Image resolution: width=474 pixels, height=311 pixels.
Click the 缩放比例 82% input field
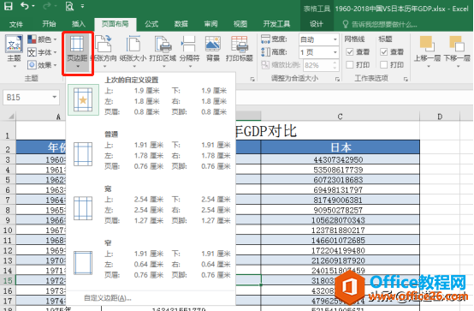[317, 65]
